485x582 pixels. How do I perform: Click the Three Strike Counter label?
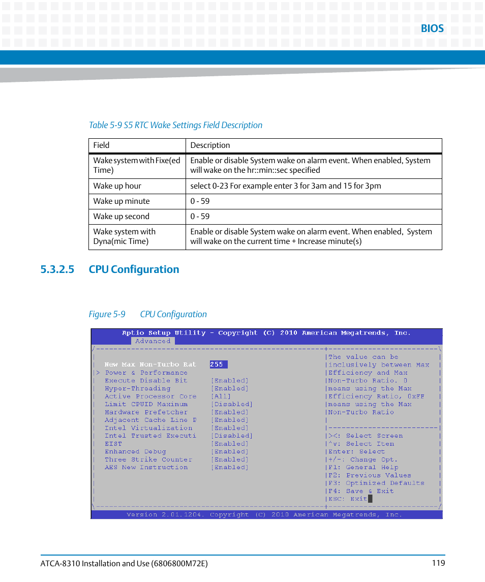click(148, 460)
